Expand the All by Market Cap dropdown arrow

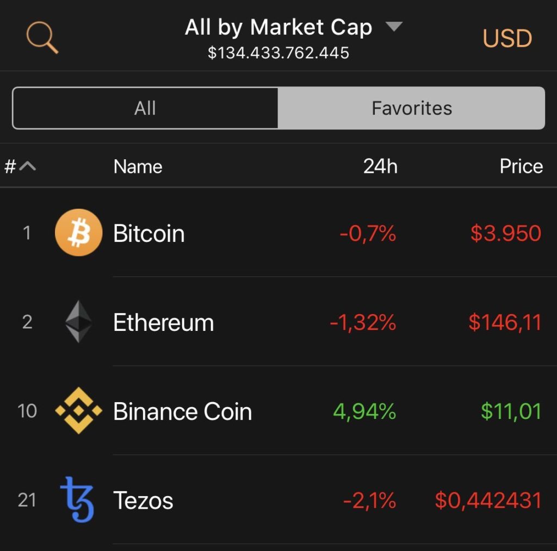point(394,27)
